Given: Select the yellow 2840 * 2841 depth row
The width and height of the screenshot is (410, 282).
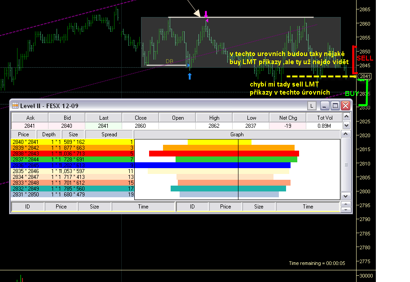Looking at the screenshot, I should tap(72, 142).
